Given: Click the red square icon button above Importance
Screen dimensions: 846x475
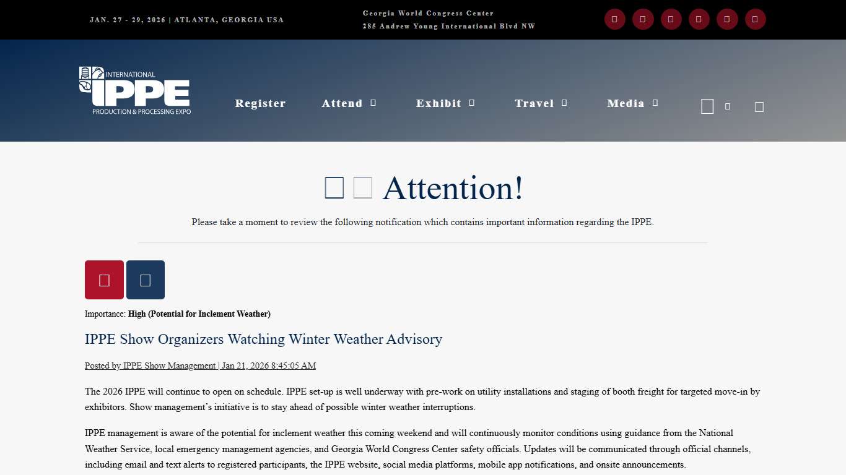Looking at the screenshot, I should coord(104,280).
